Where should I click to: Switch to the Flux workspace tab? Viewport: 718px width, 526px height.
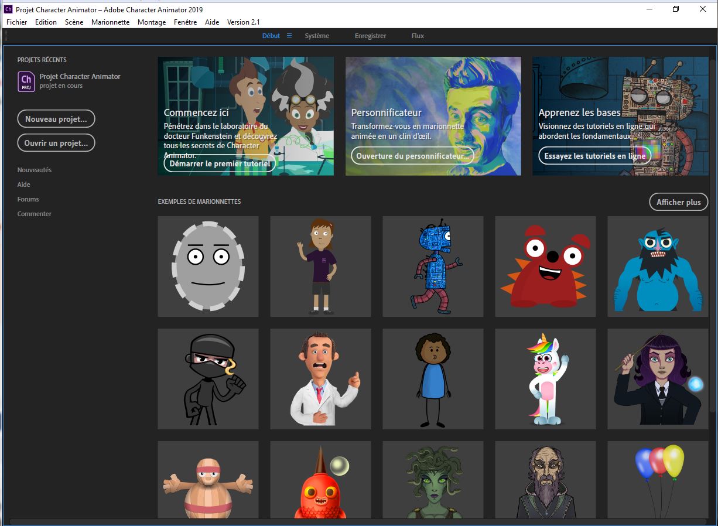pyautogui.click(x=418, y=36)
